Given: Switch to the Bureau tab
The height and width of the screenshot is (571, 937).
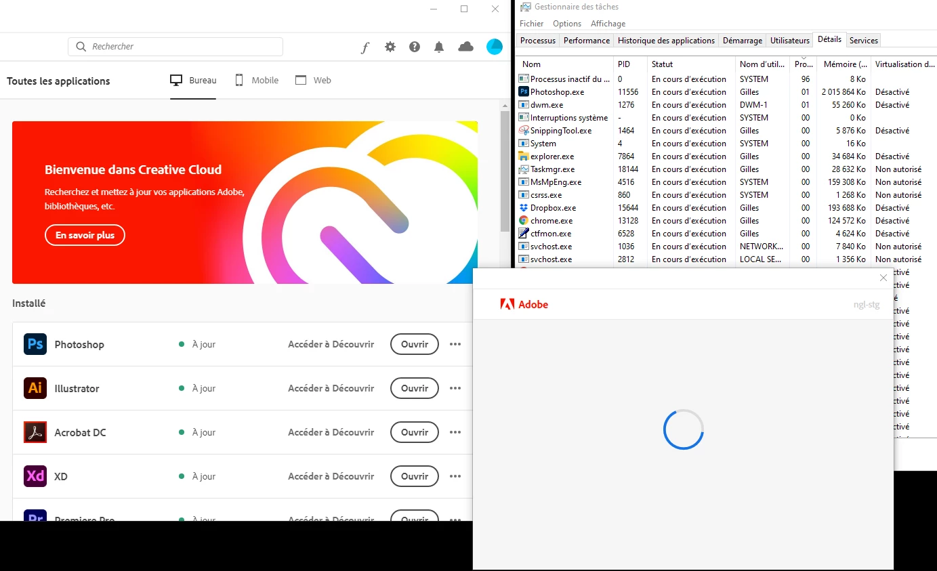Looking at the screenshot, I should coord(193,81).
